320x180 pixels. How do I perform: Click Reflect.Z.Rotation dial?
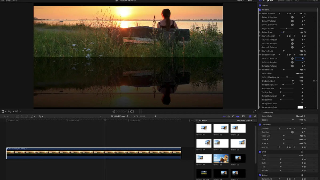(x=292, y=66)
